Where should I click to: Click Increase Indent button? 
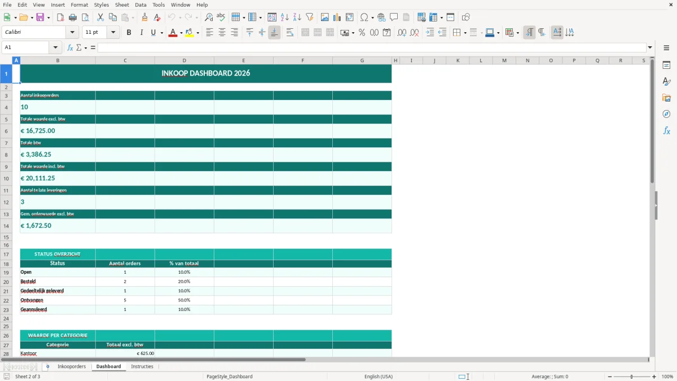tap(430, 33)
